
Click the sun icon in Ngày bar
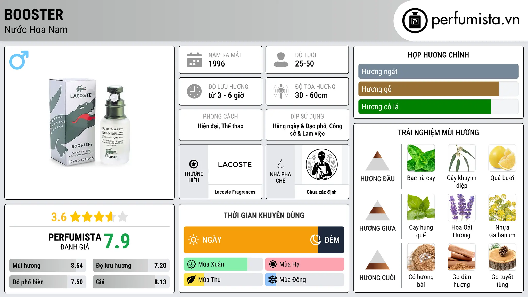pyautogui.click(x=193, y=240)
